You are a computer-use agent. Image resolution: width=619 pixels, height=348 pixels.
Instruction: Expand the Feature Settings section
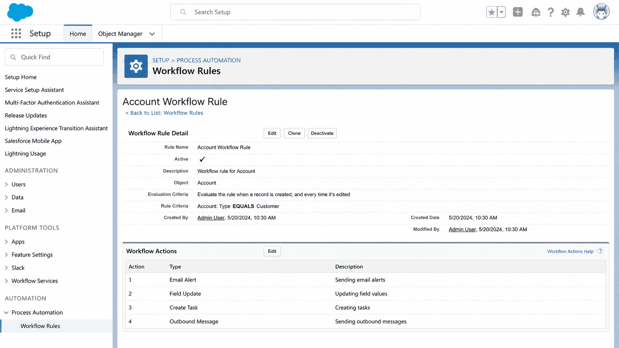6,255
